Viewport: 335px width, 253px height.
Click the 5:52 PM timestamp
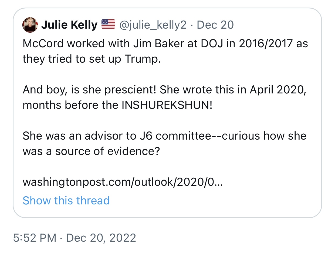35,238
